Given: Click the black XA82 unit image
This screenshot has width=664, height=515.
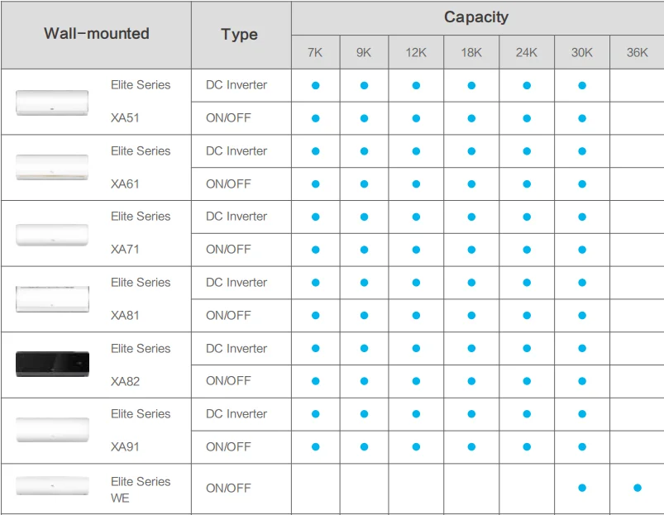Looking at the screenshot, I should [52, 365].
